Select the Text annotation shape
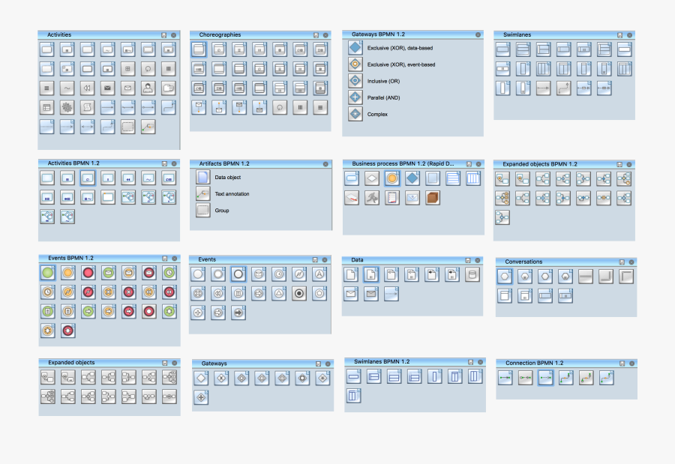The width and height of the screenshot is (675, 464). coord(202,193)
